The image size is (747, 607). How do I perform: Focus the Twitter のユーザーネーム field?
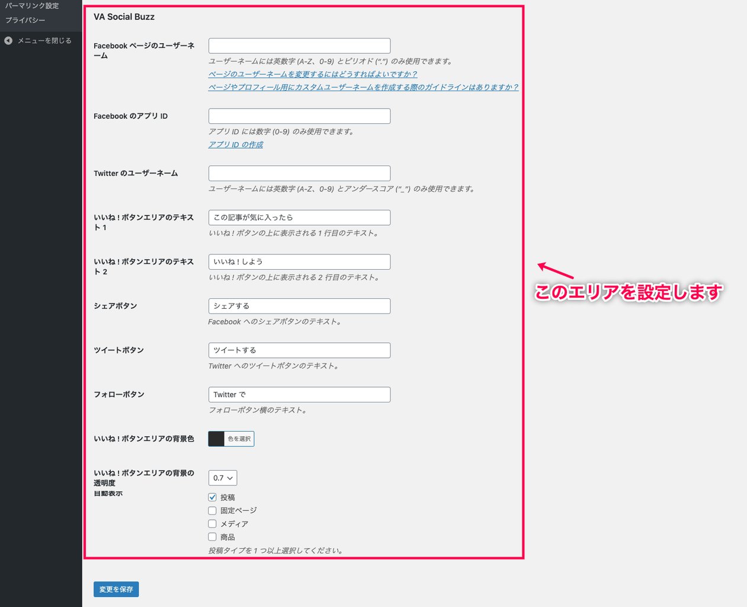[x=299, y=173]
